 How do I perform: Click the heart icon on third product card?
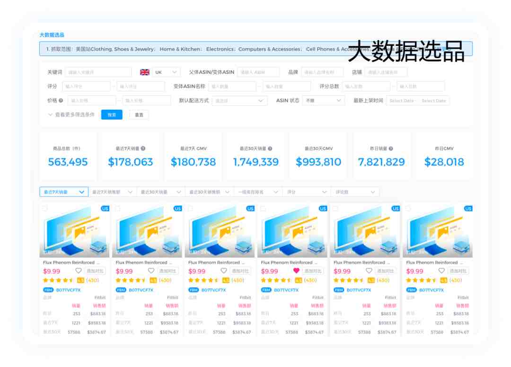224,271
